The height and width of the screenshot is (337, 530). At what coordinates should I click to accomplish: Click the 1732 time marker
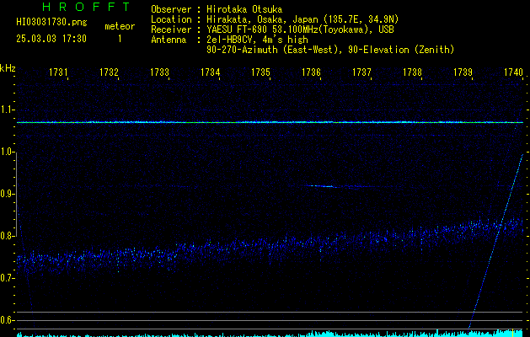click(110, 72)
